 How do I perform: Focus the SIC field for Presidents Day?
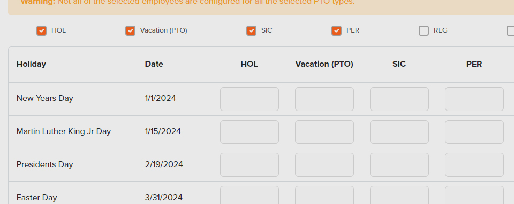point(399,165)
